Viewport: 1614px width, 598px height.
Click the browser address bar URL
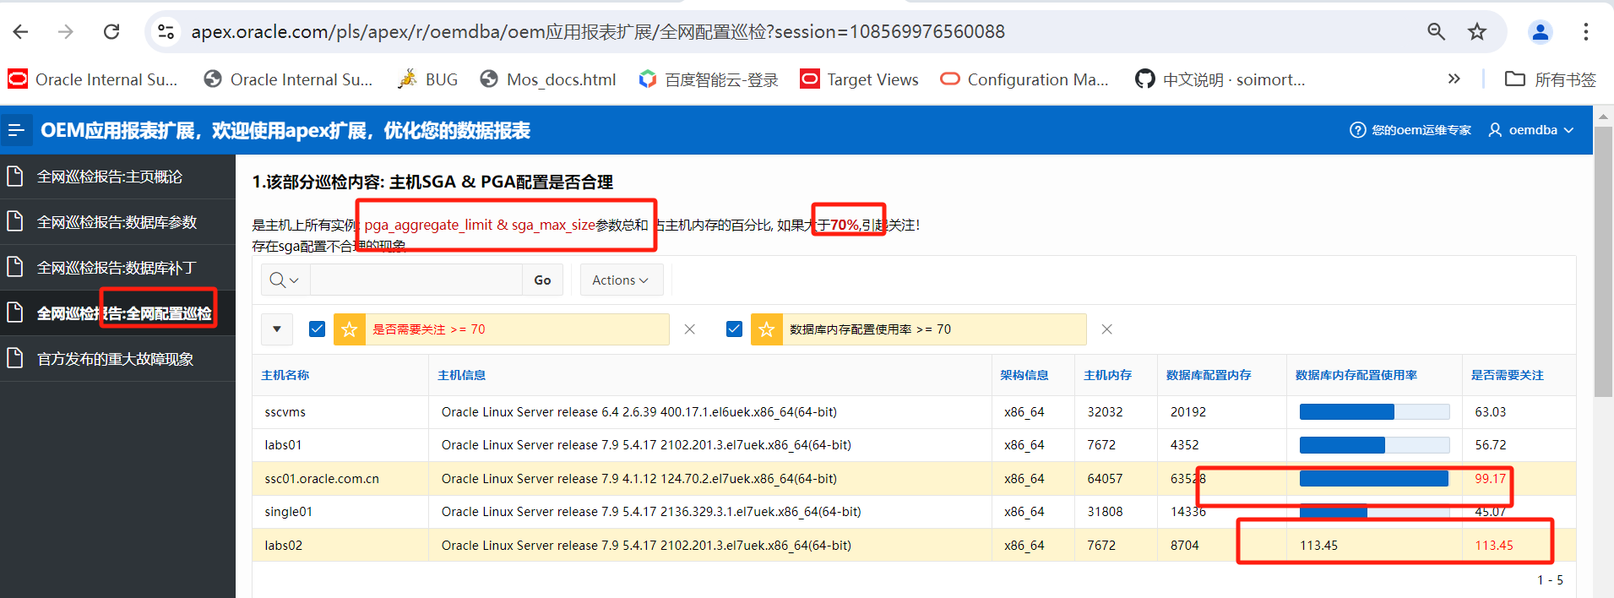pyautogui.click(x=598, y=32)
